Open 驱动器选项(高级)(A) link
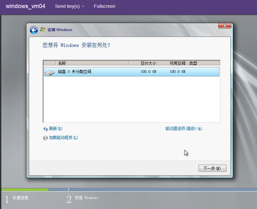 (x=184, y=128)
